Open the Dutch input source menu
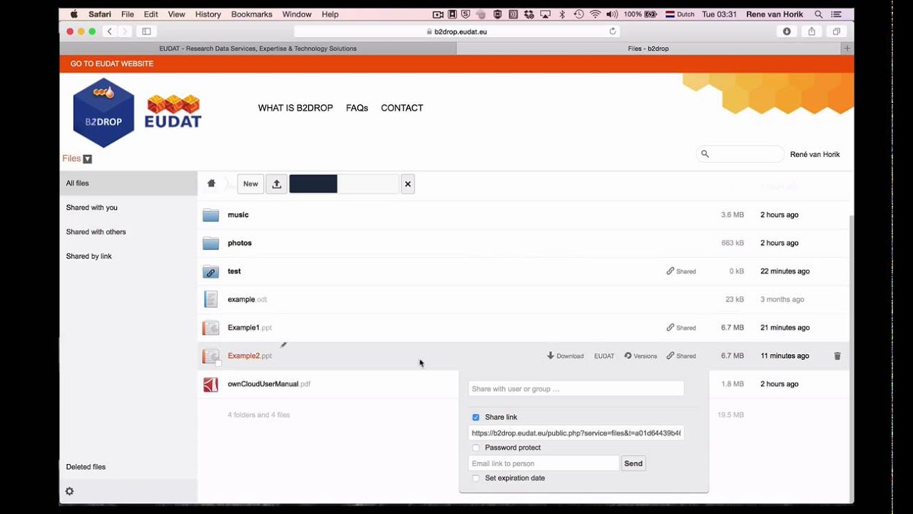Viewport: 913px width, 514px height. tap(680, 14)
